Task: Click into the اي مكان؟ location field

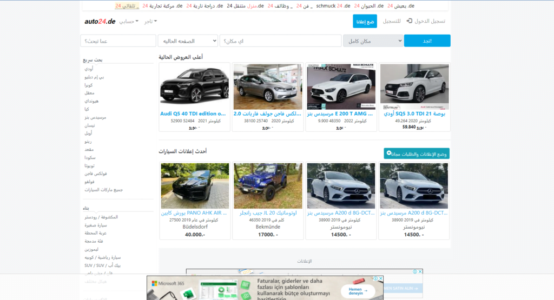Action: coord(280,41)
